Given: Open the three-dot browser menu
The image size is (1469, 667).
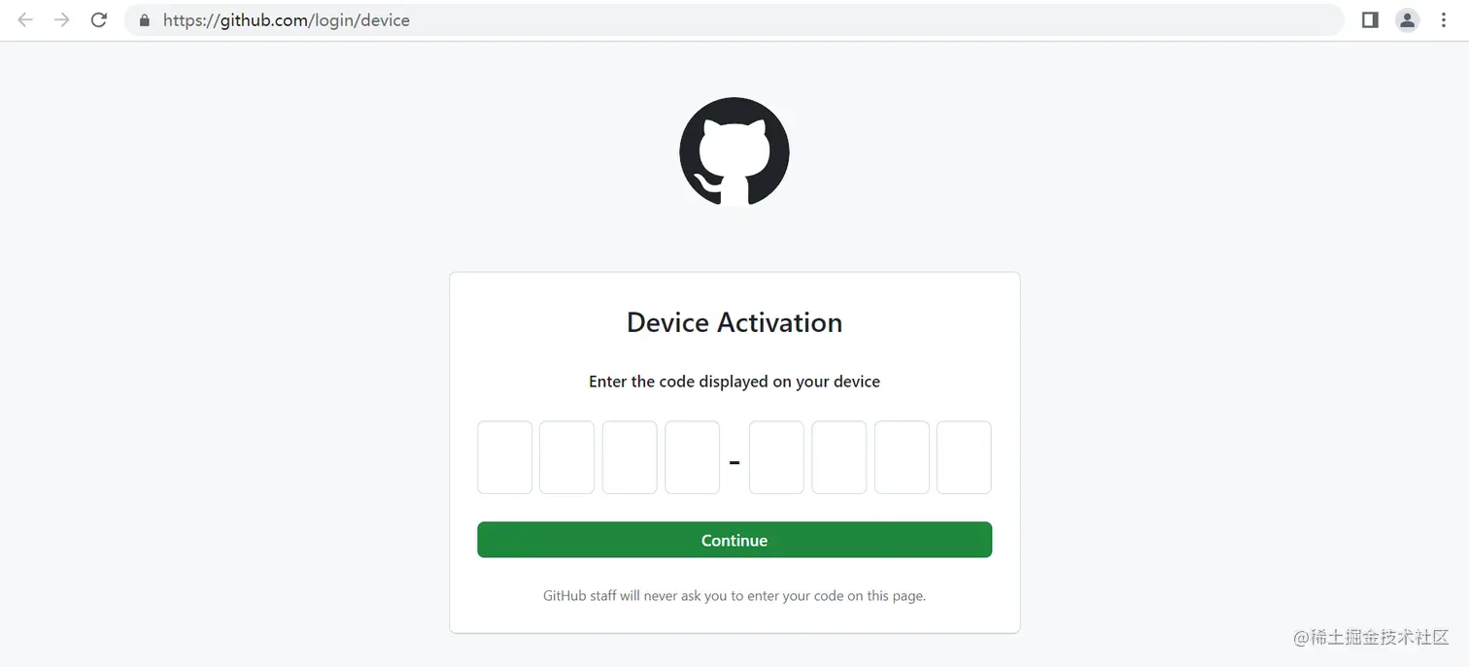Looking at the screenshot, I should click(x=1444, y=19).
